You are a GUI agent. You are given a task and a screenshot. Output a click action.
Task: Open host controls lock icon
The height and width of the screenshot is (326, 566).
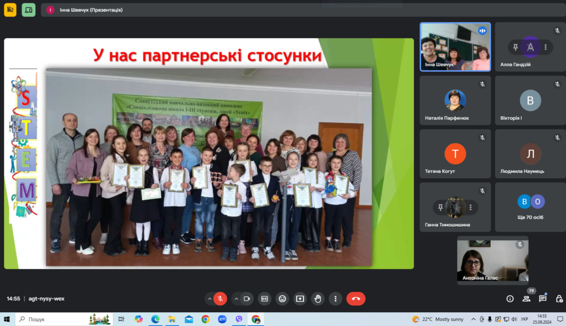(559, 298)
